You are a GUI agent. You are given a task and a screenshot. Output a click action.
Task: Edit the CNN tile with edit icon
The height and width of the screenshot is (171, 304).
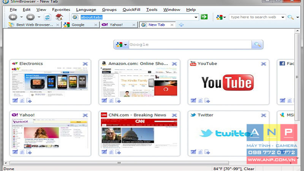pyautogui.click(x=104, y=152)
